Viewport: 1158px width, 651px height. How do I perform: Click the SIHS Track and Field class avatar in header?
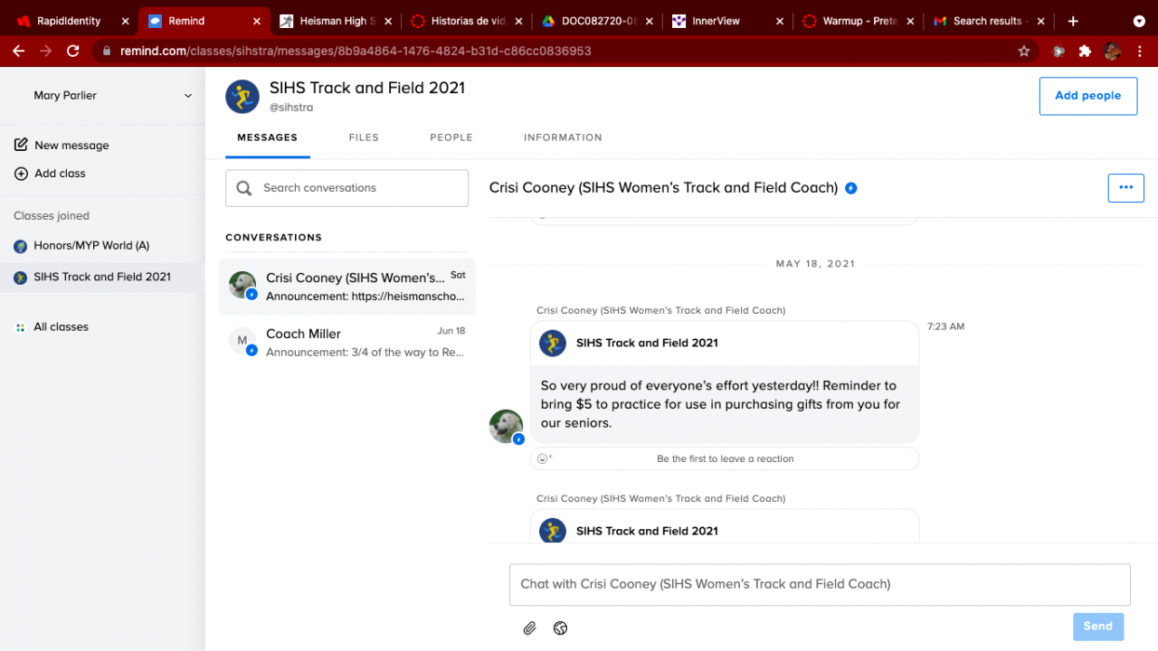242,96
